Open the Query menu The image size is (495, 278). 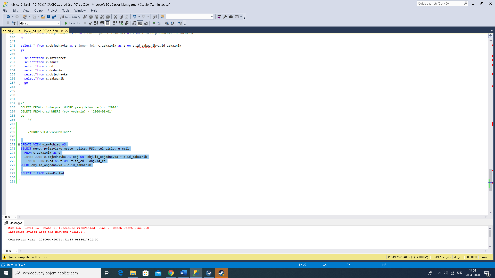(38, 11)
